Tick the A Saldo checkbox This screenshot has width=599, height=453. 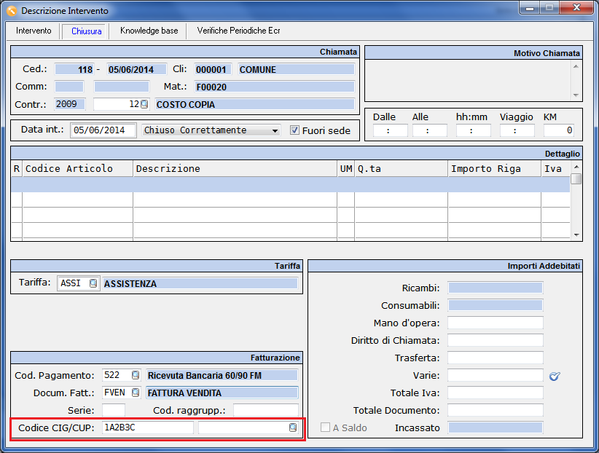pos(325,427)
